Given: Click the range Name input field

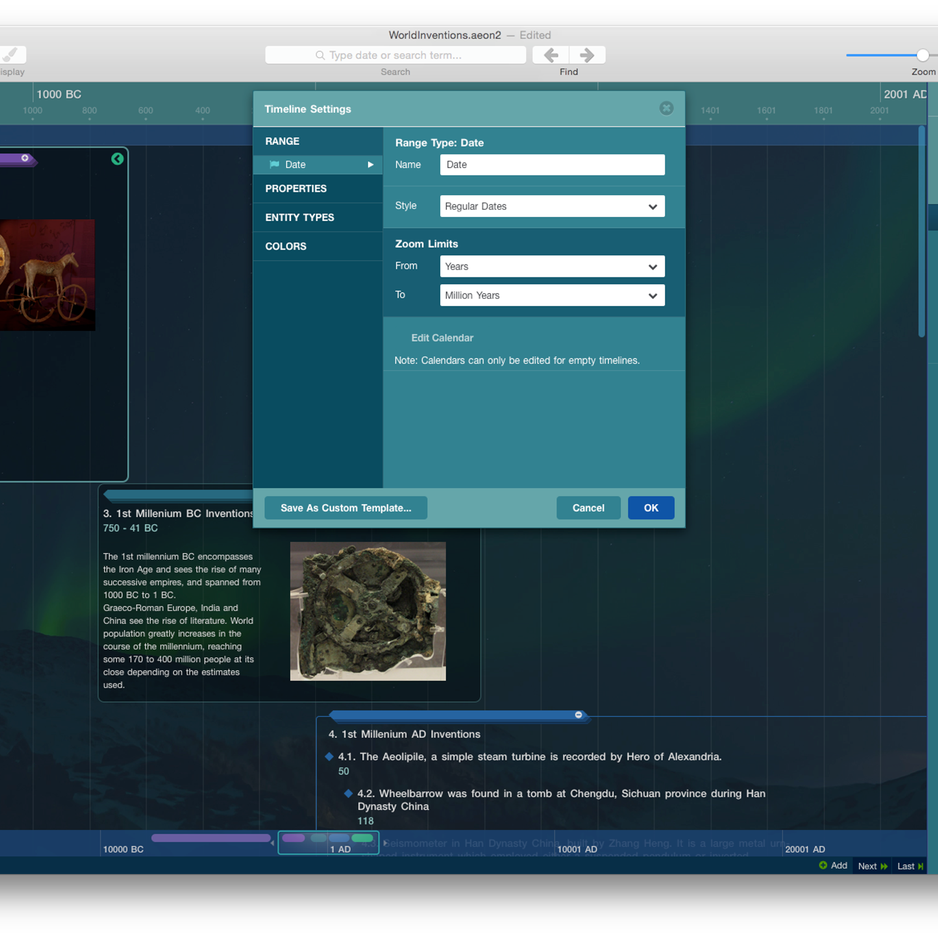Looking at the screenshot, I should pos(552,165).
